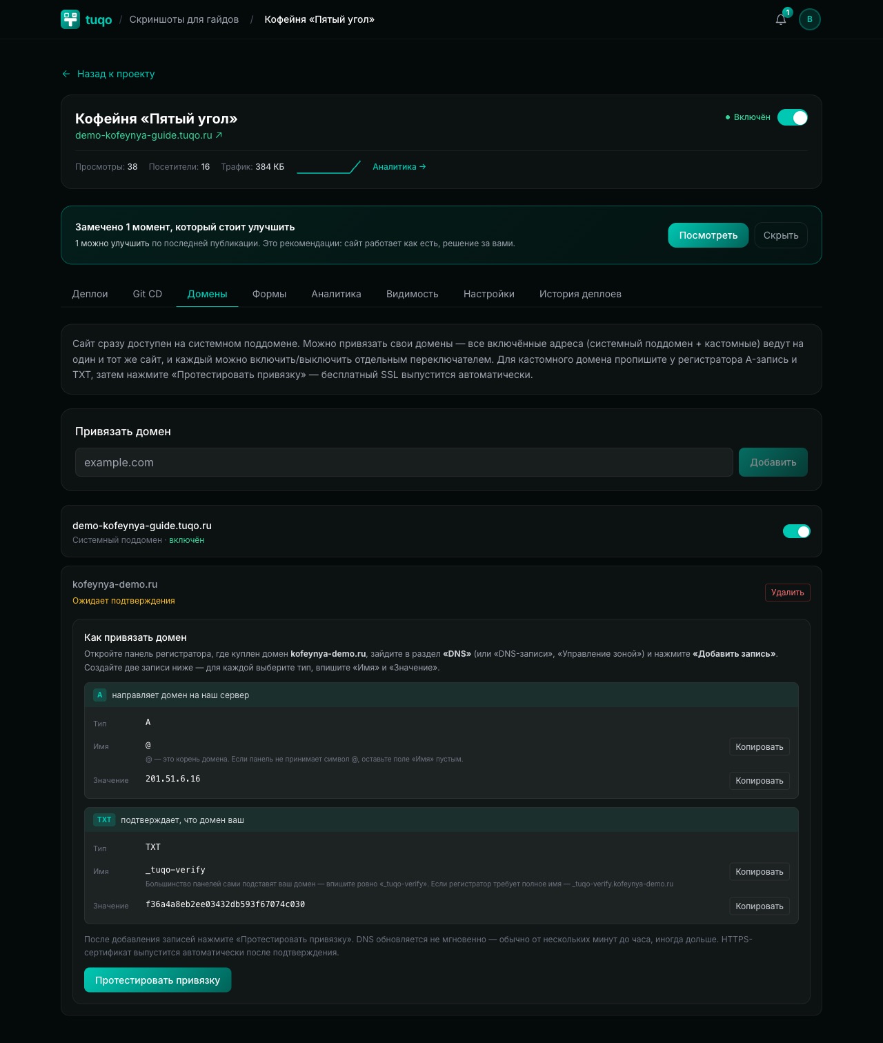Click the 'Посетители: 16' stat
Screen dimensions: 883x1043
tap(179, 167)
